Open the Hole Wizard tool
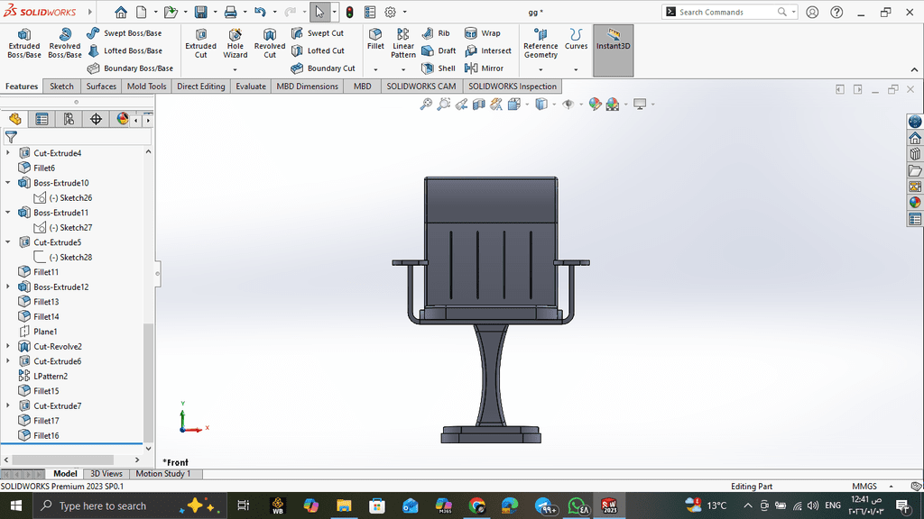The height and width of the screenshot is (519, 924). [x=235, y=42]
